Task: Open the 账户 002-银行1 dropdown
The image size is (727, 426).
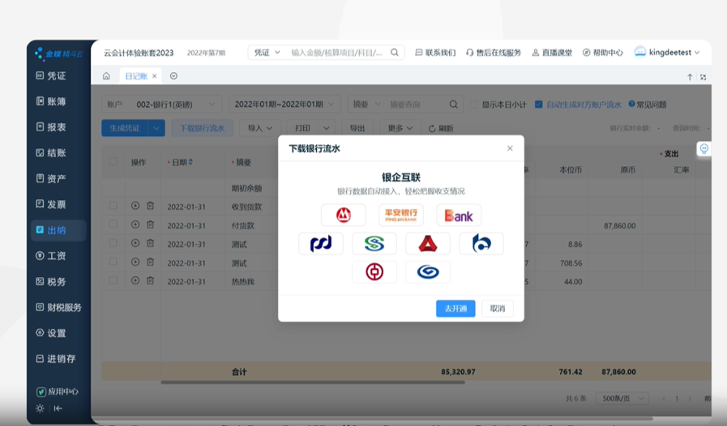Action: (x=161, y=104)
